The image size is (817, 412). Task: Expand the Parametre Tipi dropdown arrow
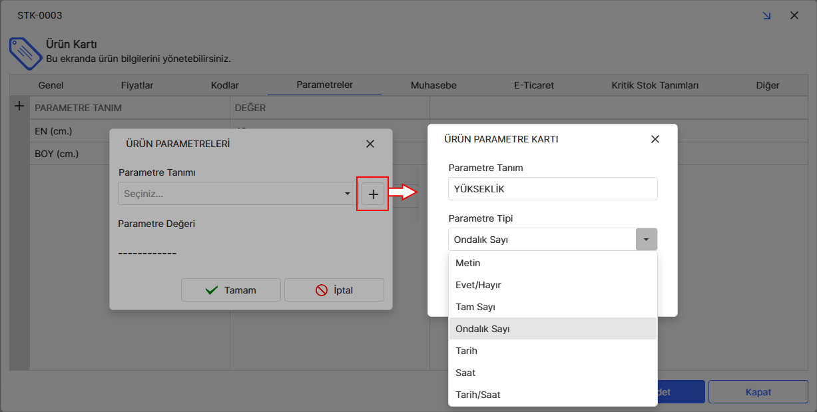point(646,240)
